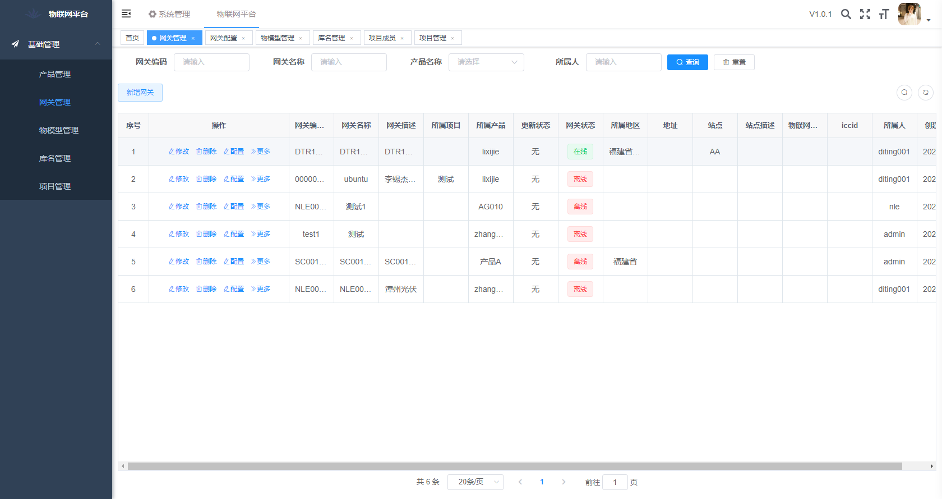Expand 更多 options for row 1
942x499 pixels.
[x=261, y=152]
